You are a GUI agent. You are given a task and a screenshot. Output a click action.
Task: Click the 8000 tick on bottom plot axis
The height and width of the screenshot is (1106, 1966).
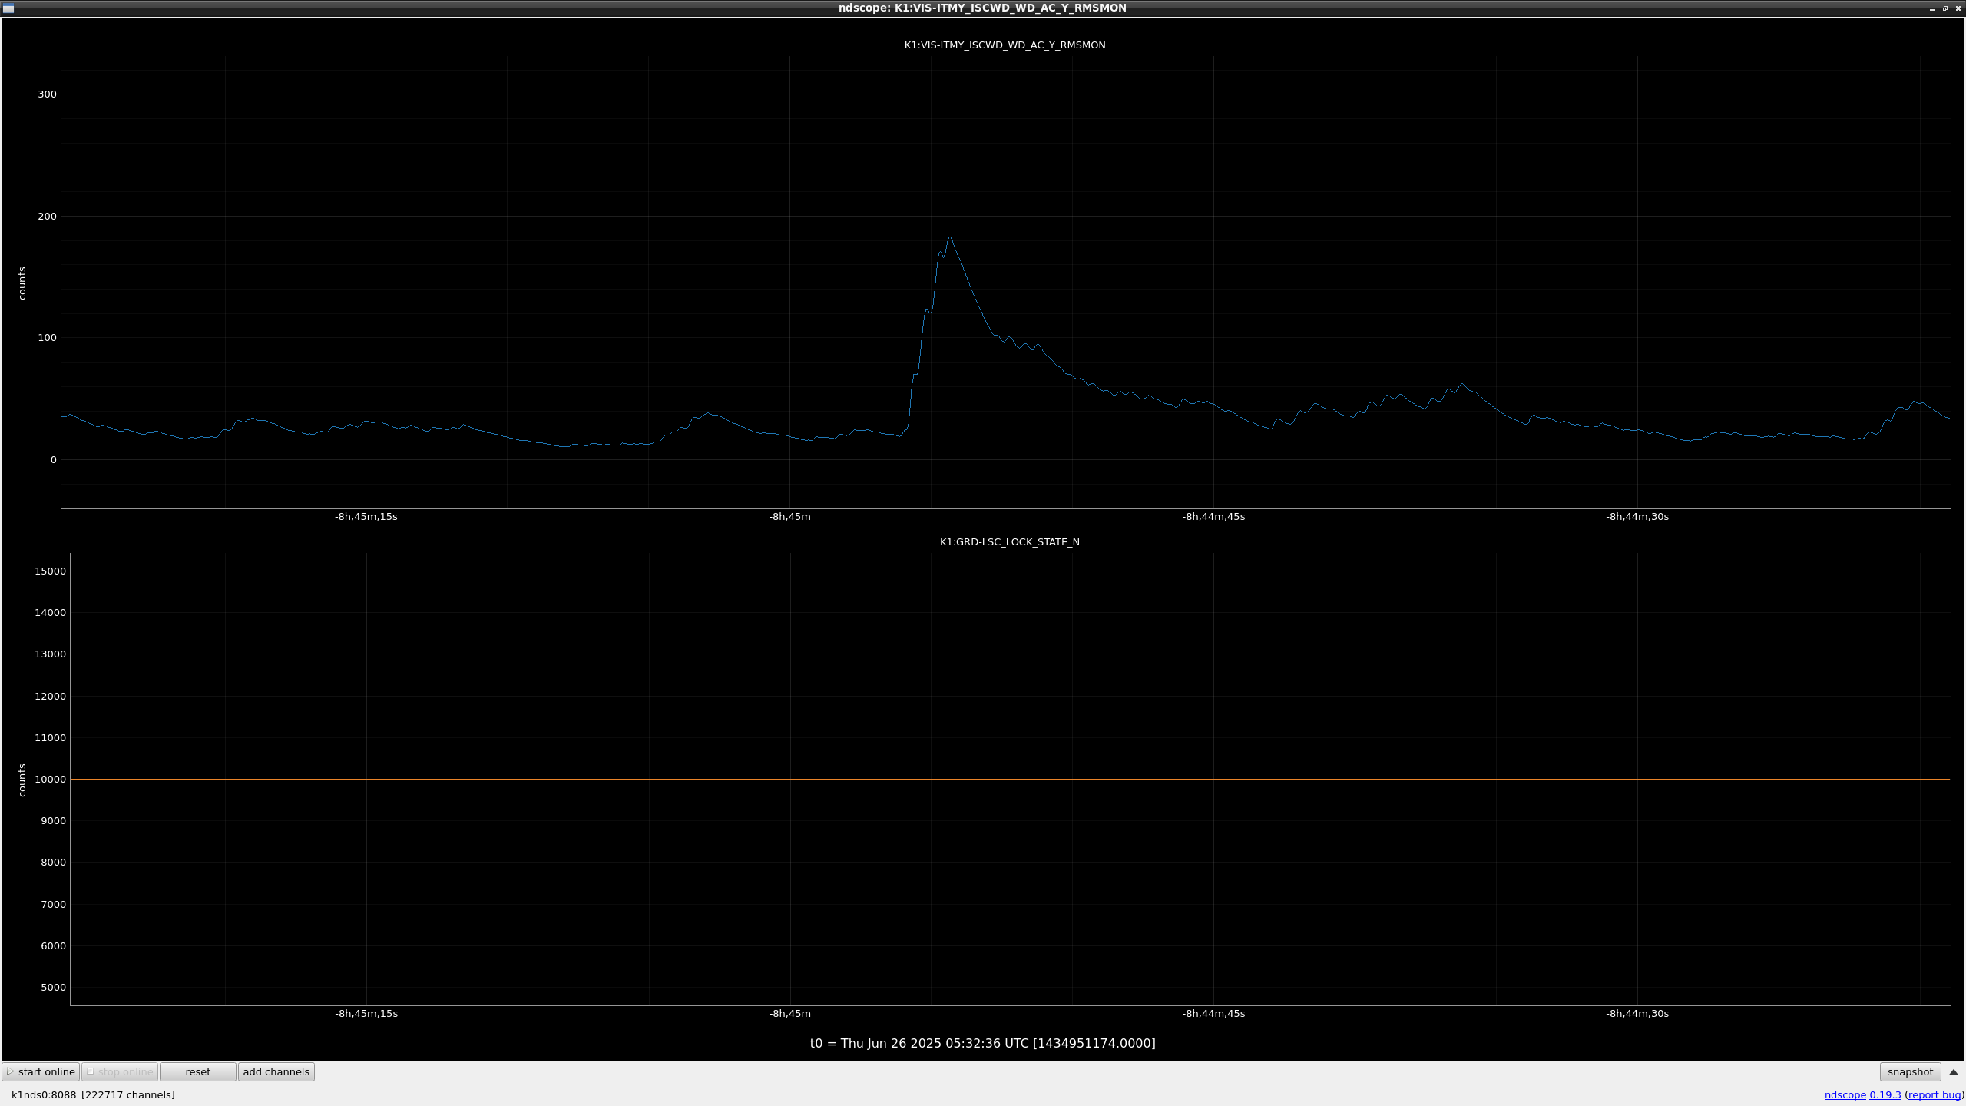click(x=54, y=863)
